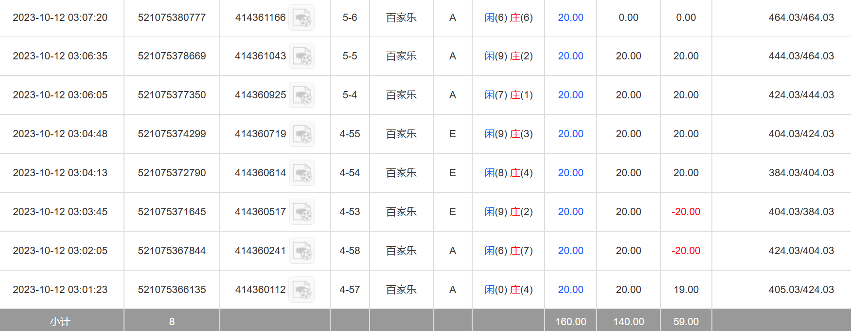Click balance 404.03/424.03
Viewport: 851px width, 331px height.
[x=801, y=134]
